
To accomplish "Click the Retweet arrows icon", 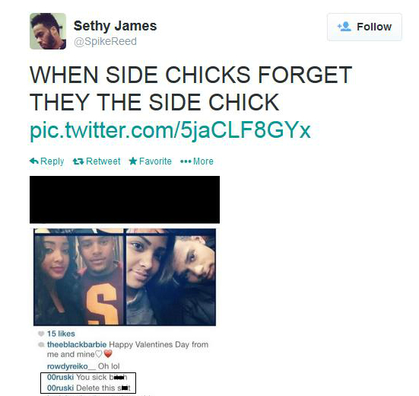I will coord(78,161).
